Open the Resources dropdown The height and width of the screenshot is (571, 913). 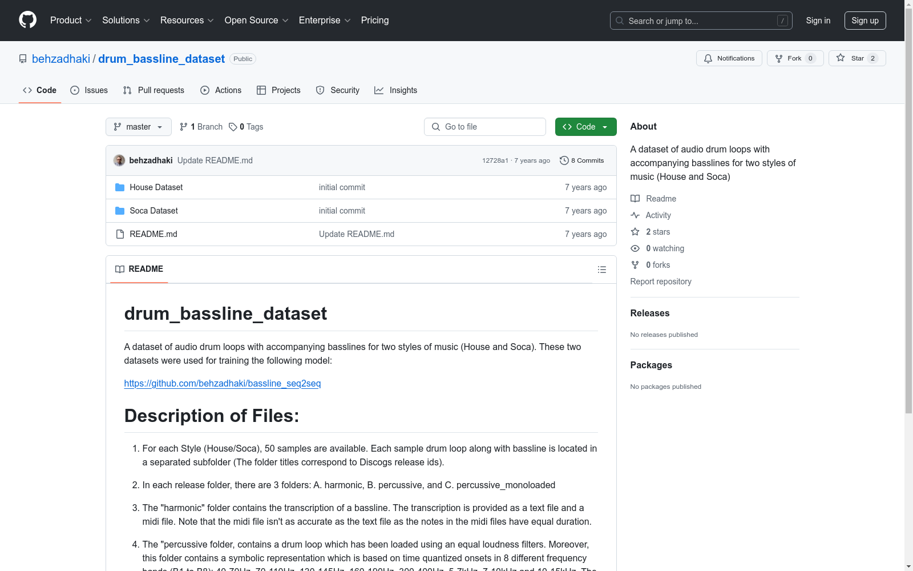point(187,20)
